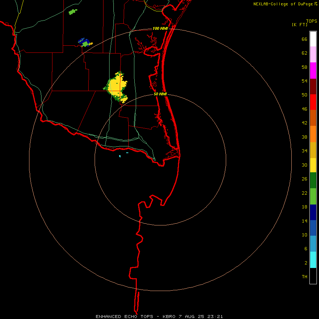The height and width of the screenshot is (319, 319).
Task: Click the dark maroon legend swatch
Action: click(x=313, y=86)
